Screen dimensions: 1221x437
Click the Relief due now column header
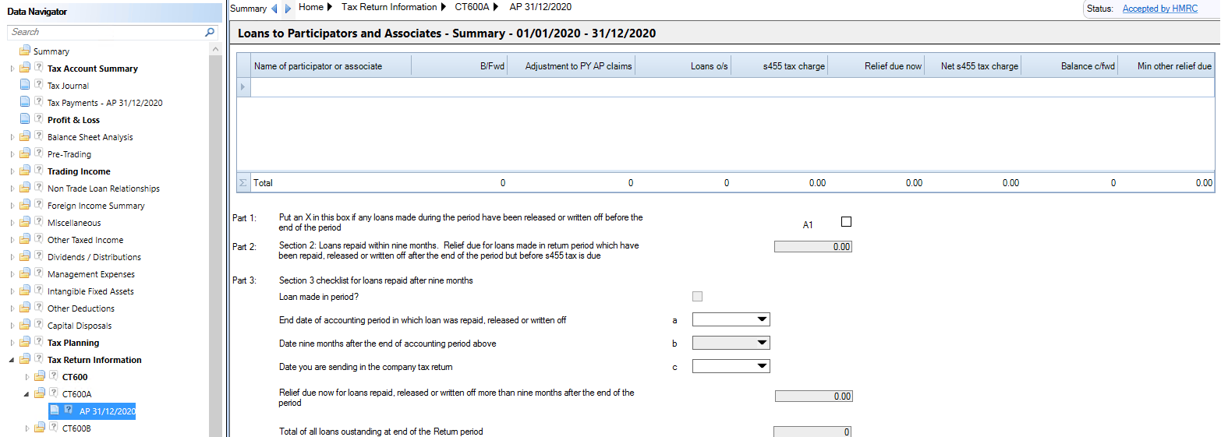click(x=876, y=66)
